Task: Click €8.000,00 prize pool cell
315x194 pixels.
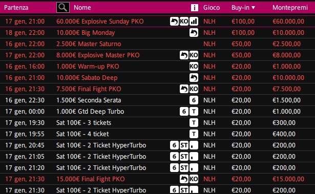Action: click(286, 55)
